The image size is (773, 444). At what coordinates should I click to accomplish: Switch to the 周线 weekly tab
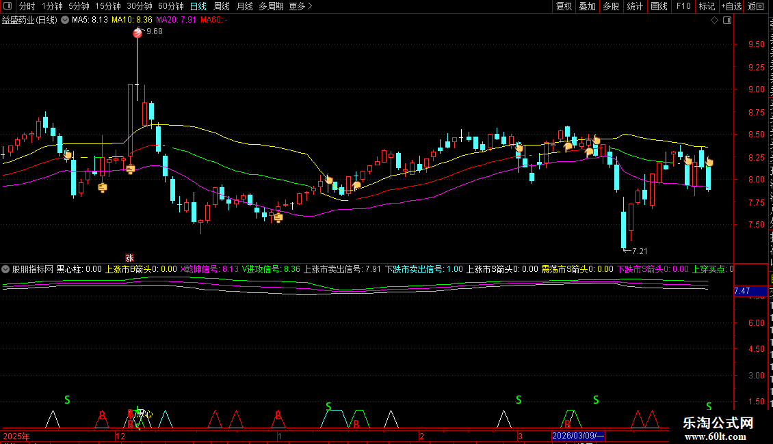pos(222,6)
